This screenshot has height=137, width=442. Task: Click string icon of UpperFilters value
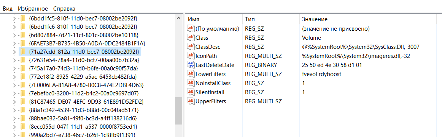point(191,101)
